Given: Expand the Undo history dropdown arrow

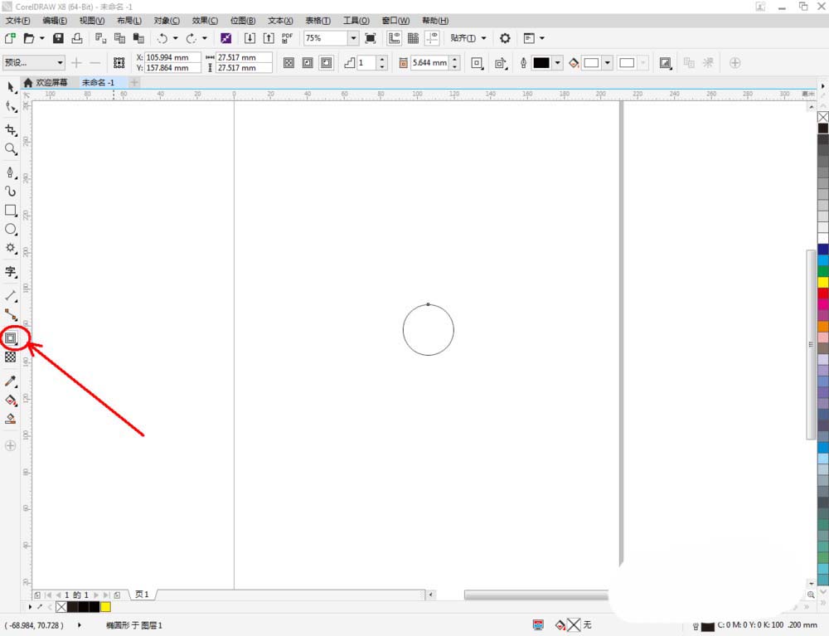Looking at the screenshot, I should (x=175, y=38).
